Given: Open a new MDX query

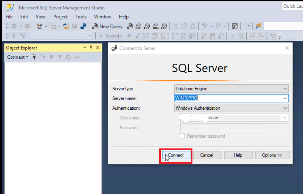Looking at the screenshot, I should (139, 26).
